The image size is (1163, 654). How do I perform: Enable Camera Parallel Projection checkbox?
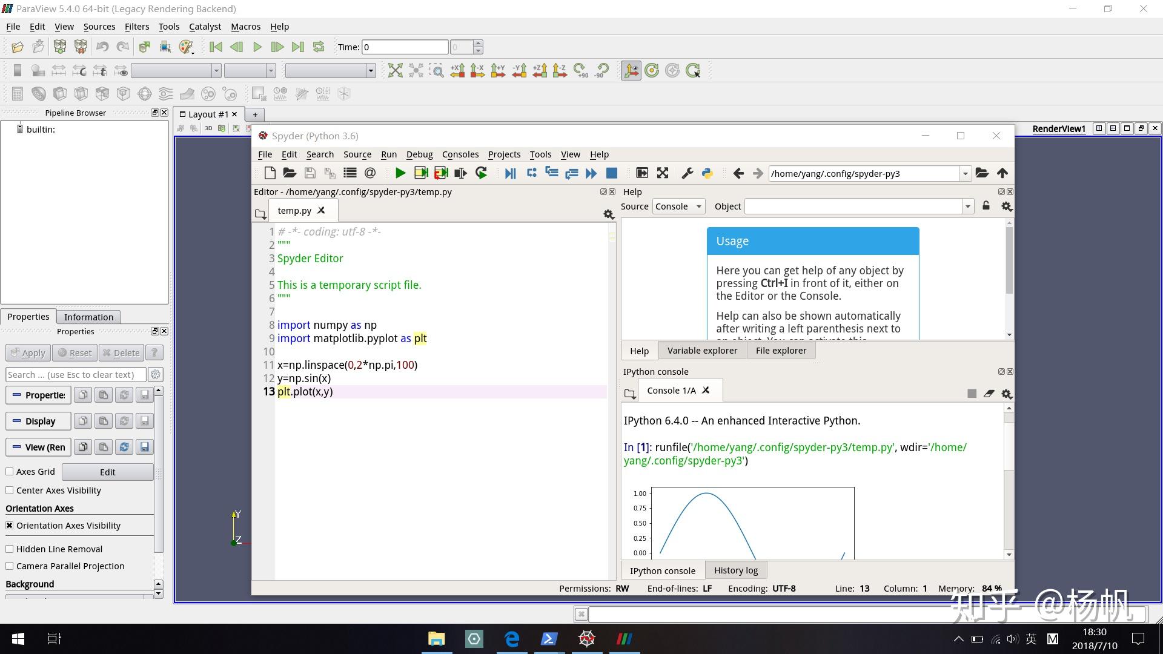(x=10, y=566)
